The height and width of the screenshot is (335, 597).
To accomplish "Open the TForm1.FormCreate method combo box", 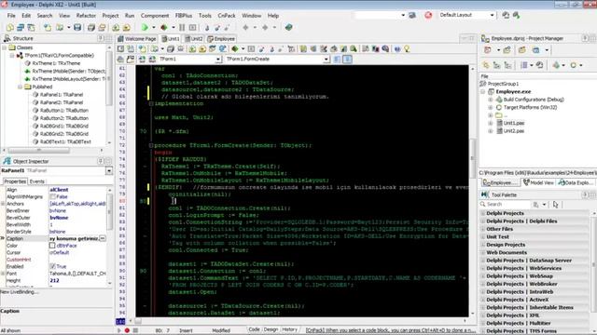I will click(x=326, y=60).
